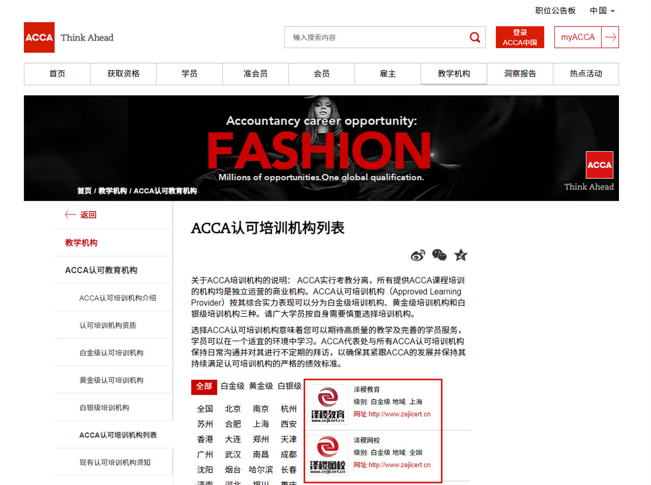
Task: Filter by city 杭州
Action: tap(288, 409)
